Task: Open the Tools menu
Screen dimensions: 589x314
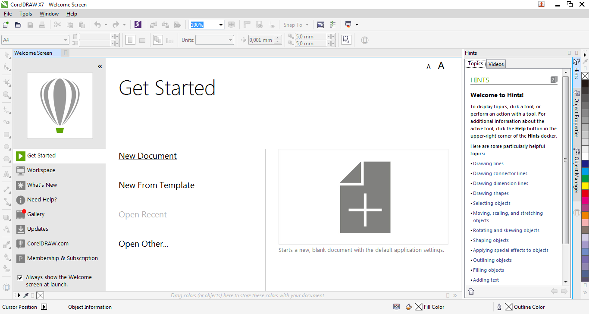Action: point(25,13)
